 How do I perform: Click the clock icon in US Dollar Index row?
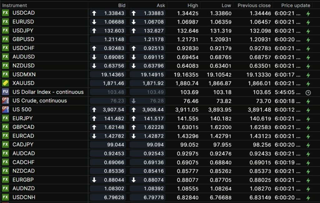[x=308, y=93]
